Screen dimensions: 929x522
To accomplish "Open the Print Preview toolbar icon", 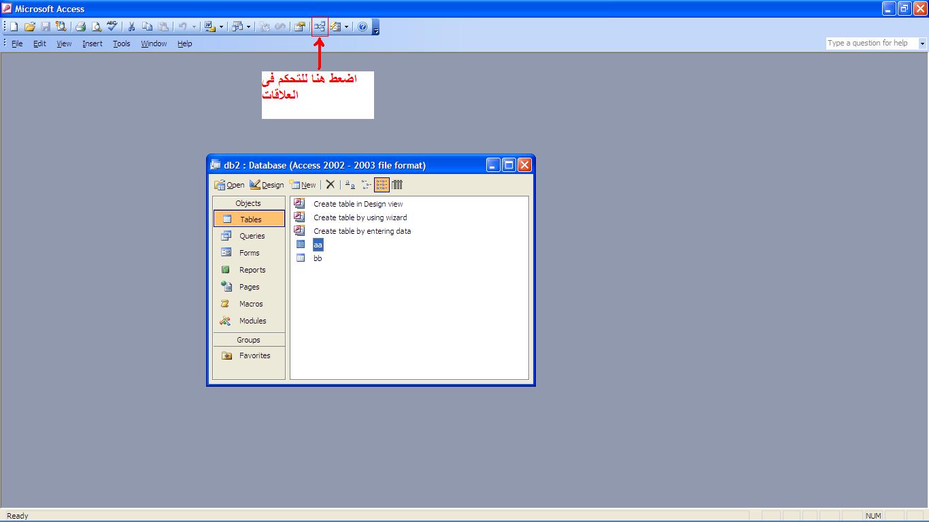I will tap(97, 27).
